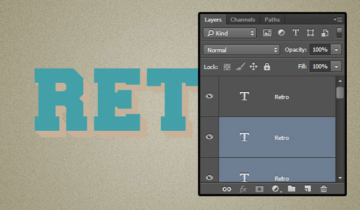Open the Normal blend mode dropdown
360x210 pixels.
point(241,50)
